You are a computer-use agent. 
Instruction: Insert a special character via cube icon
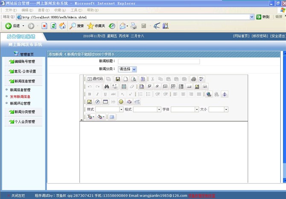coord(129,101)
